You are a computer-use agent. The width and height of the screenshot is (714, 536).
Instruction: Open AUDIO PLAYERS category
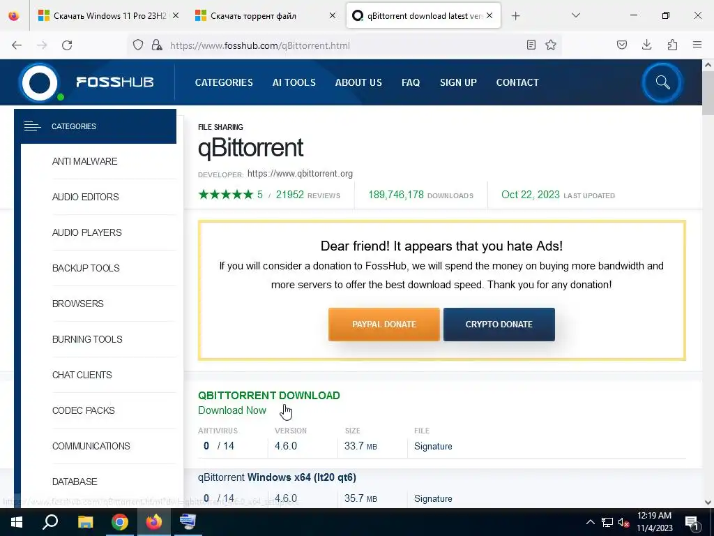point(87,232)
